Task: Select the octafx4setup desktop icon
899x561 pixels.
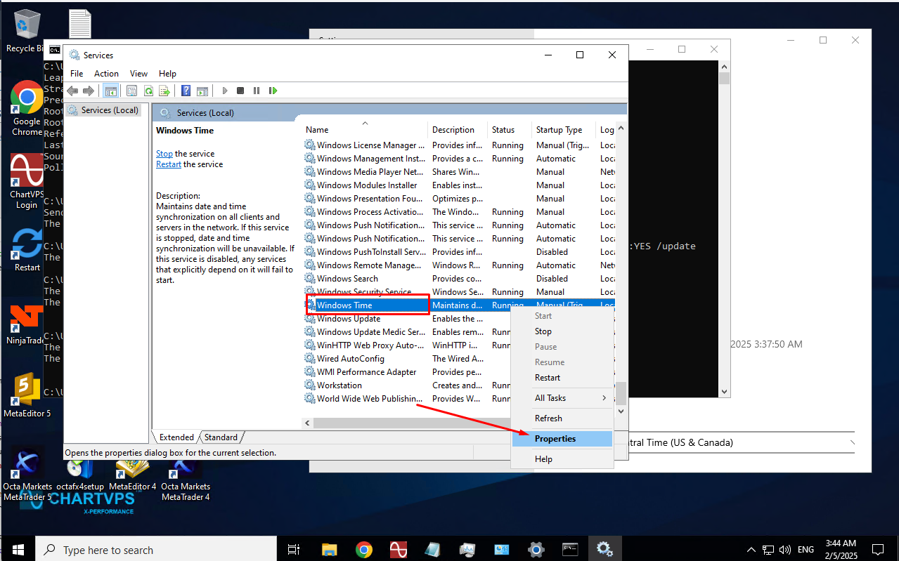Action: point(80,474)
